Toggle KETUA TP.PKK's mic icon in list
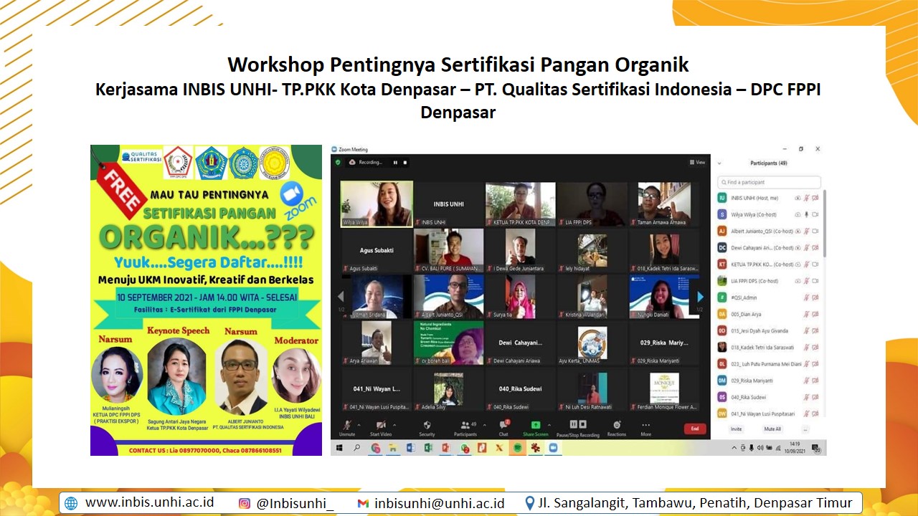The image size is (918, 516). click(806, 264)
